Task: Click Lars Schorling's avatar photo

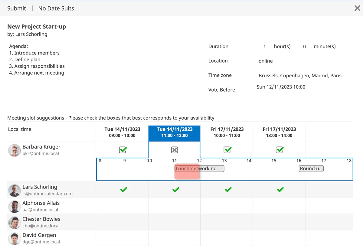Action: coord(14,190)
